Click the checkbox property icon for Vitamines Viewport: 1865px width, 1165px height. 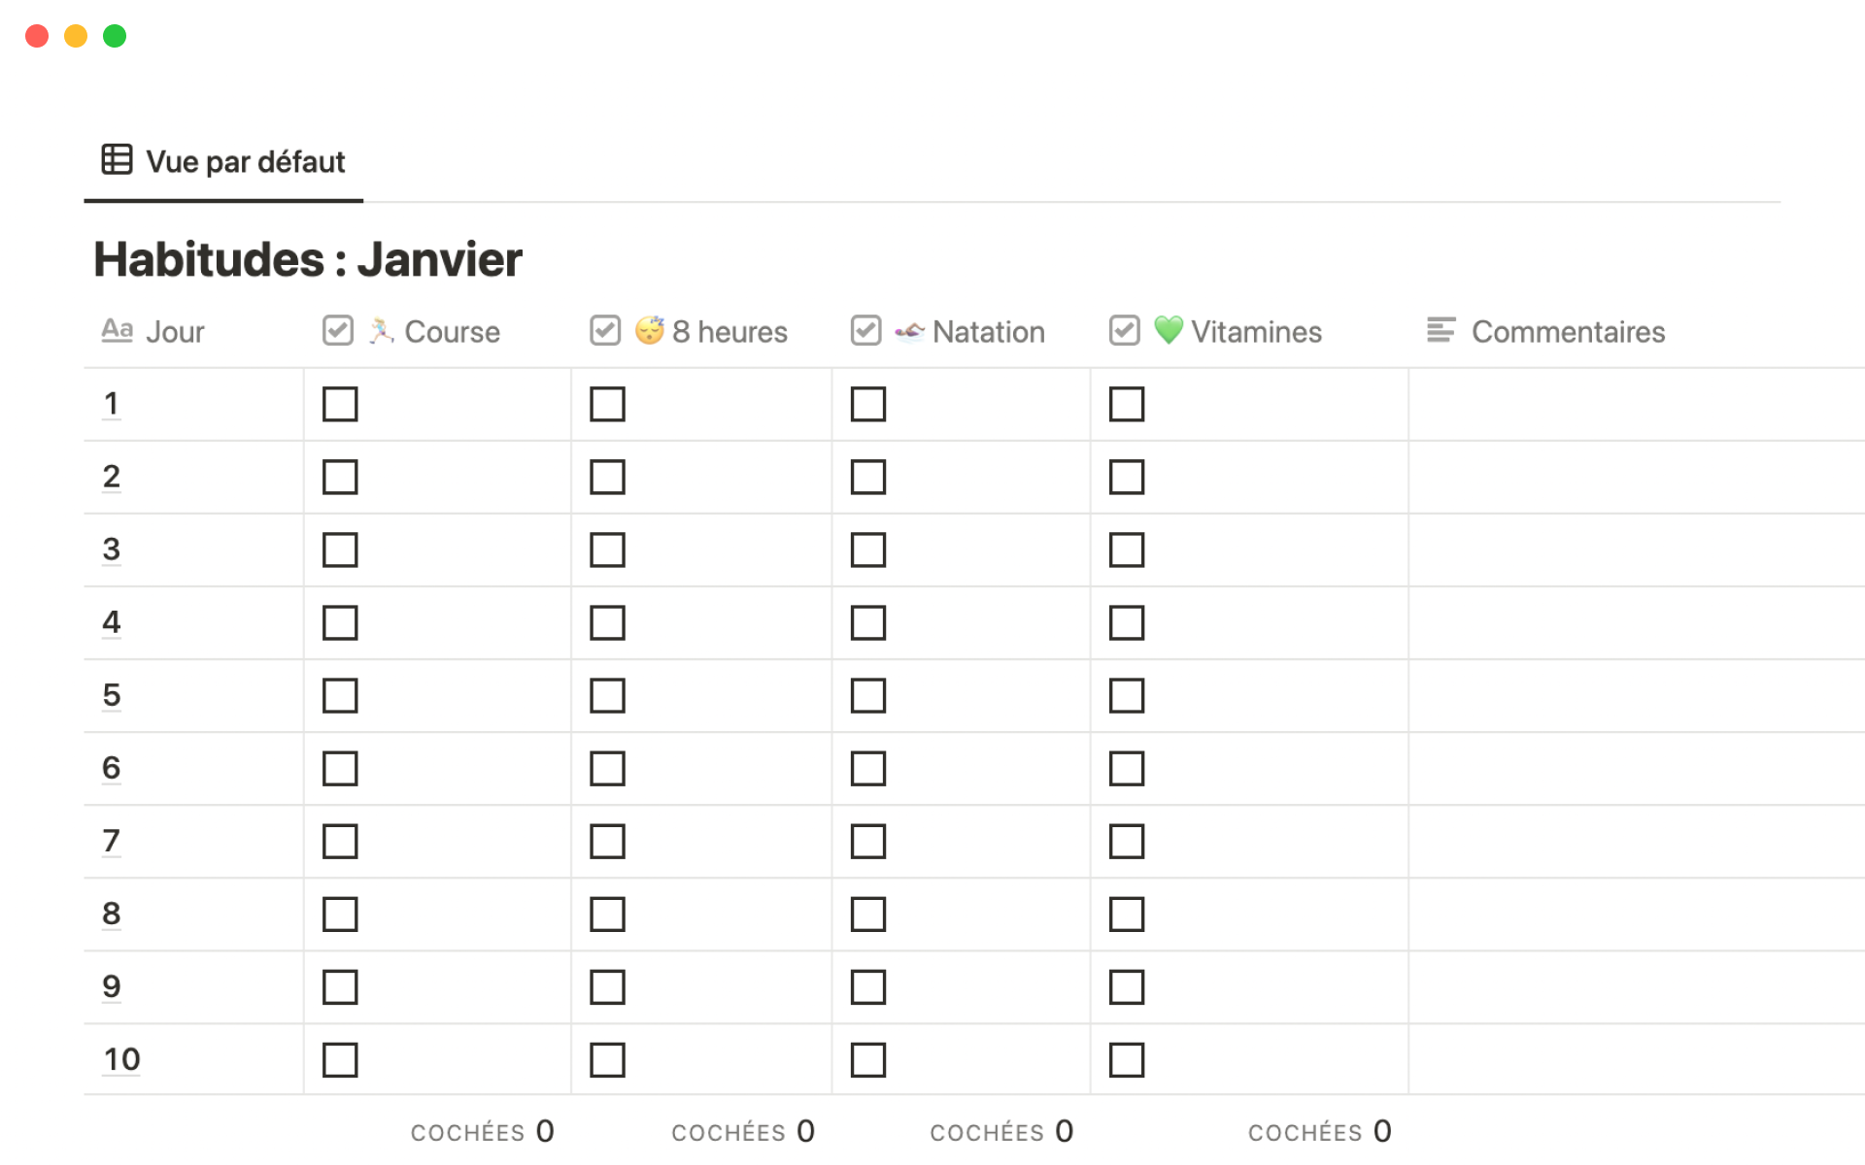click(1124, 331)
